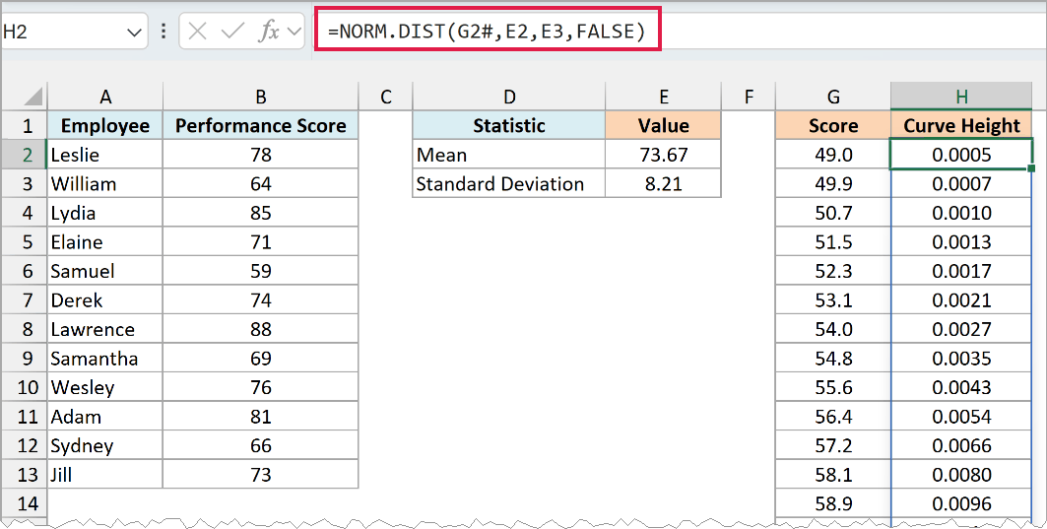Viewport: 1047px width, 529px height.
Task: Open the Insert Function fx dialog
Action: tap(269, 32)
